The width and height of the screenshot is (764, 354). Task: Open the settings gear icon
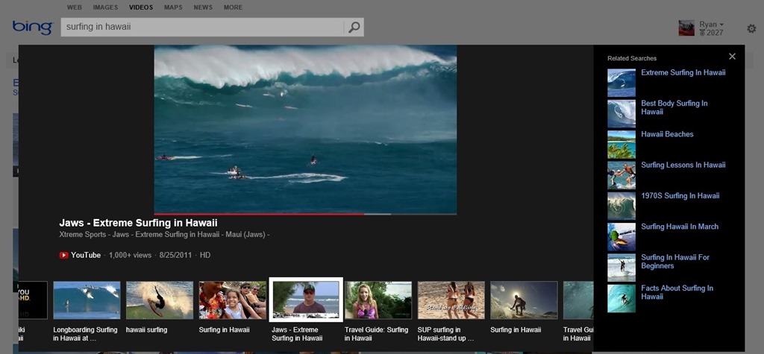(x=751, y=29)
